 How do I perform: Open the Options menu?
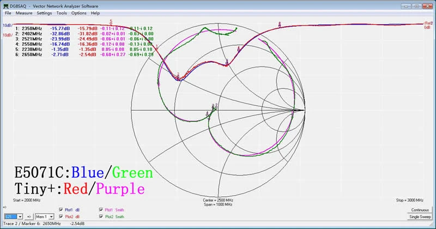[x=78, y=13]
